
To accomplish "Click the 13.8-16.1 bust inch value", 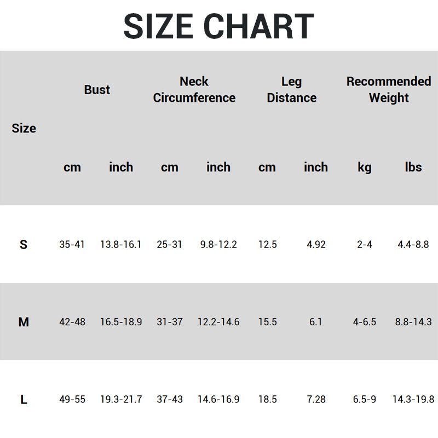I will (121, 245).
